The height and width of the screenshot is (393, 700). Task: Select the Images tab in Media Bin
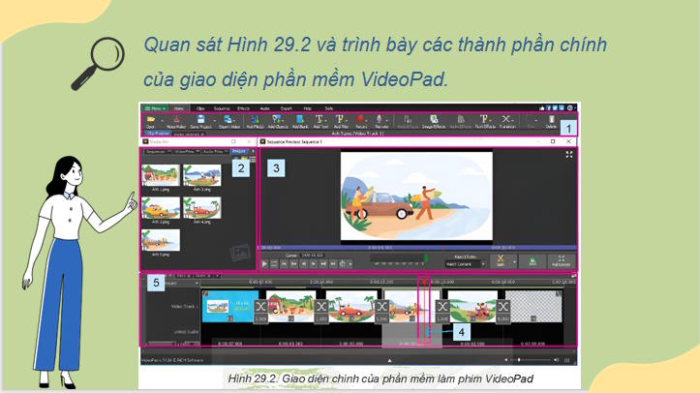(x=239, y=151)
